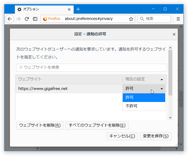Toggle the sidebar view icon
Screen dimensions: 188x156
(35, 19)
